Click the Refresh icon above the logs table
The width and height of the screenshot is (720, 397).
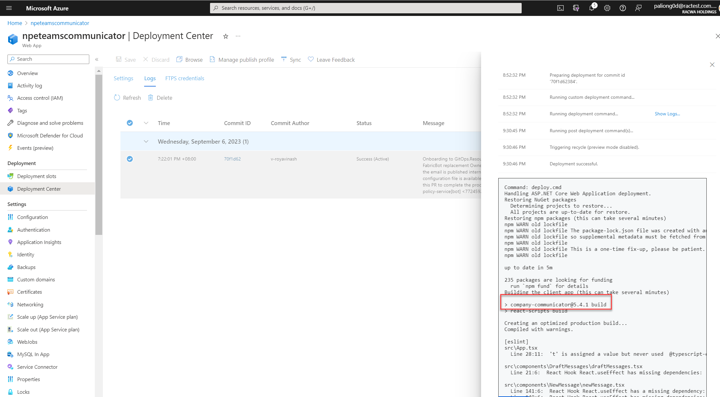tap(117, 97)
